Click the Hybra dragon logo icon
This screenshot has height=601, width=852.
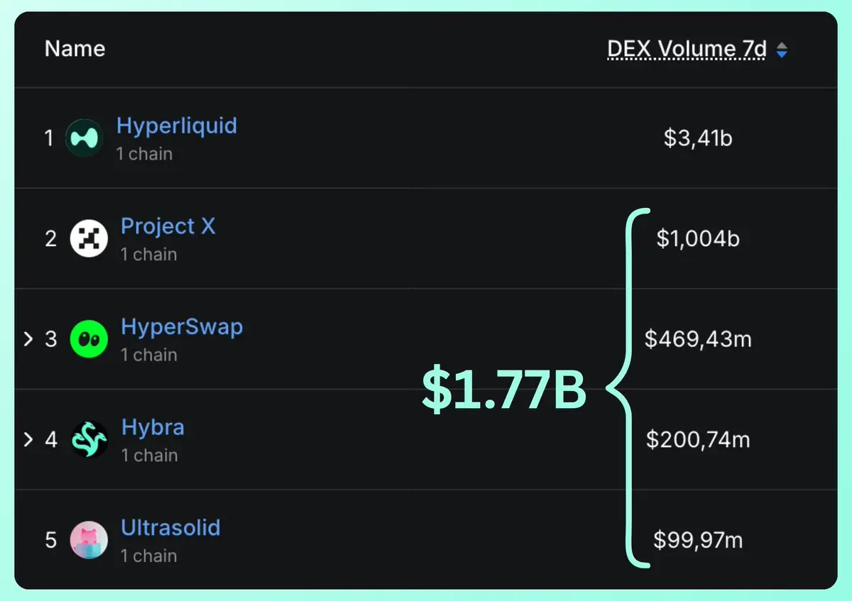(x=89, y=440)
